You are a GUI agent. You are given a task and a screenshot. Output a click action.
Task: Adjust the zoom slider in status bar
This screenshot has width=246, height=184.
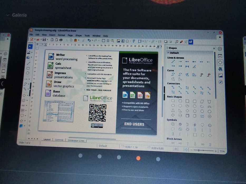point(203,150)
